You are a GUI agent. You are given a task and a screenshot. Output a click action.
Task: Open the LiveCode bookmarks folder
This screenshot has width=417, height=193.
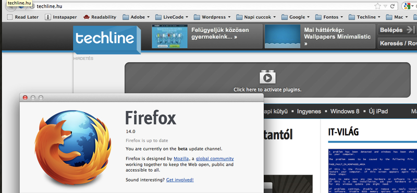pos(172,17)
